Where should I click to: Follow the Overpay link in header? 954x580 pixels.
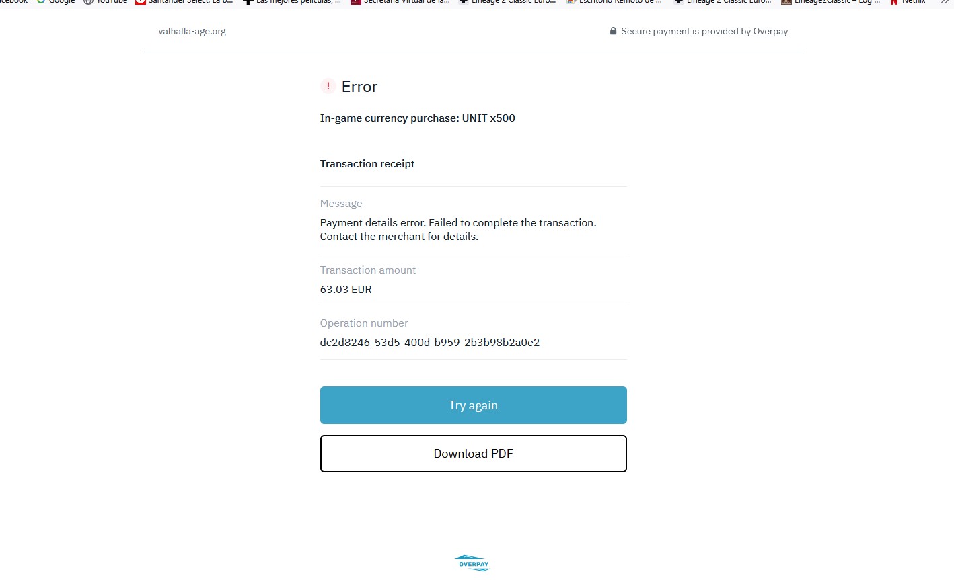coord(770,31)
